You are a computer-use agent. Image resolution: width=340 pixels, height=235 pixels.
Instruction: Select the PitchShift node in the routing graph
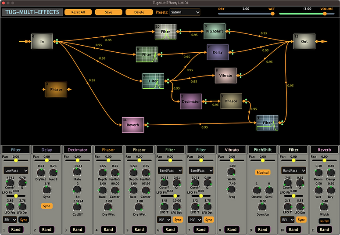pyautogui.click(x=215, y=31)
